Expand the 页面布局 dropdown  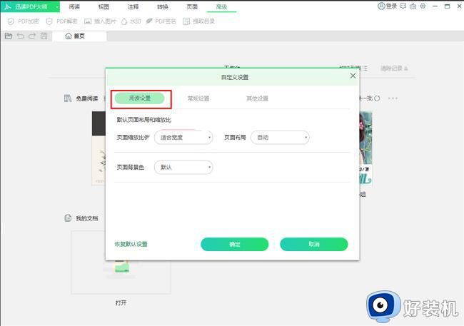tap(280, 138)
